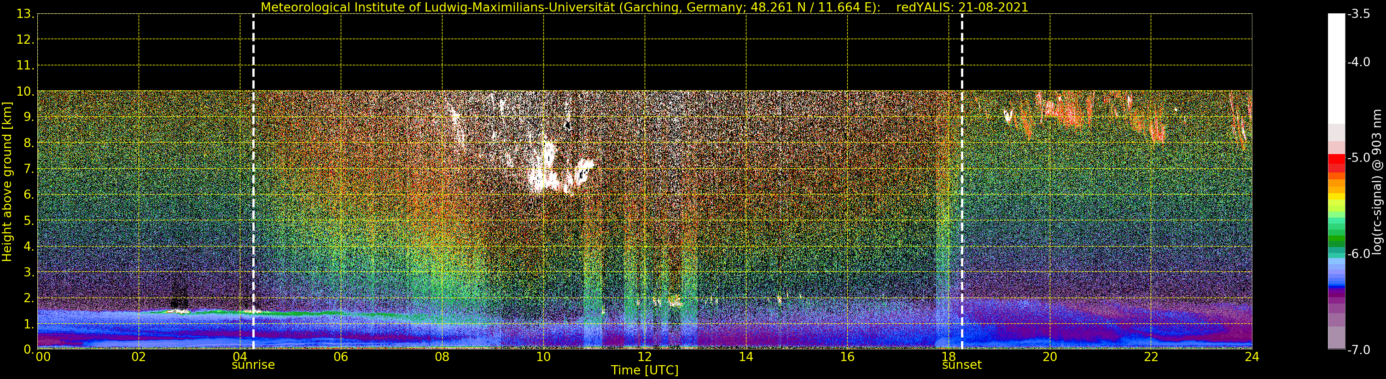Select the redYALIS: 21-08-2021 date label
This screenshot has height=379, width=1386.
click(962, 7)
